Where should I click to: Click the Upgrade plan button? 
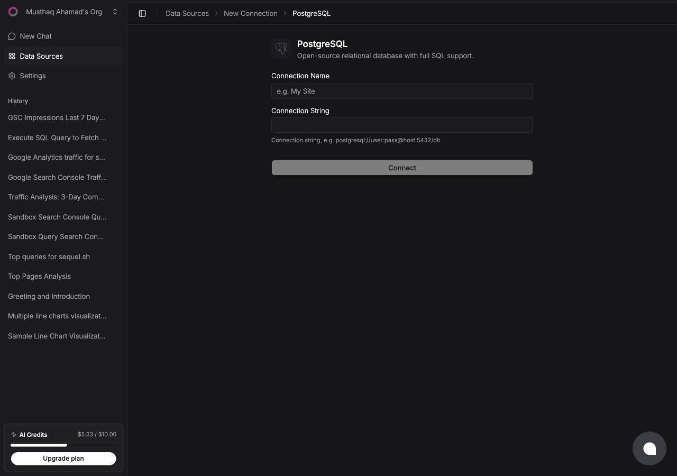pyautogui.click(x=63, y=459)
